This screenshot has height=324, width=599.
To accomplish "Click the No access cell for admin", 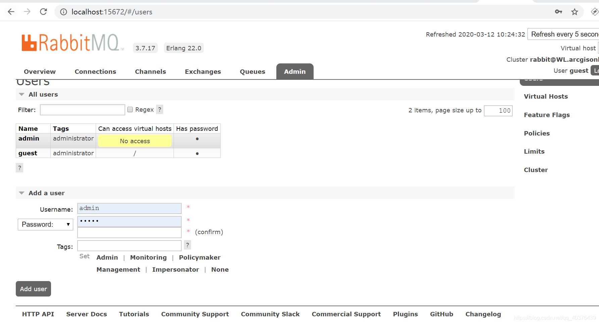I will 135,141.
